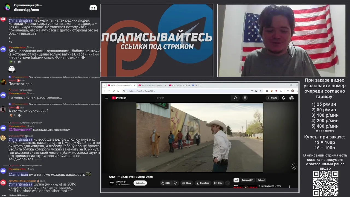Open the Chrome profile avatar

coord(292,91)
